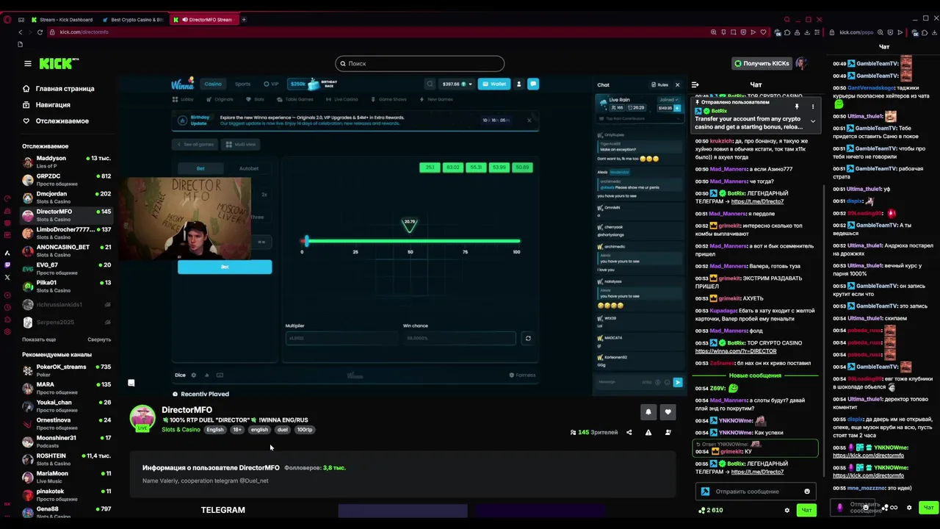940x529 pixels.
Task: Open the user avatar menu
Action: 801,63
